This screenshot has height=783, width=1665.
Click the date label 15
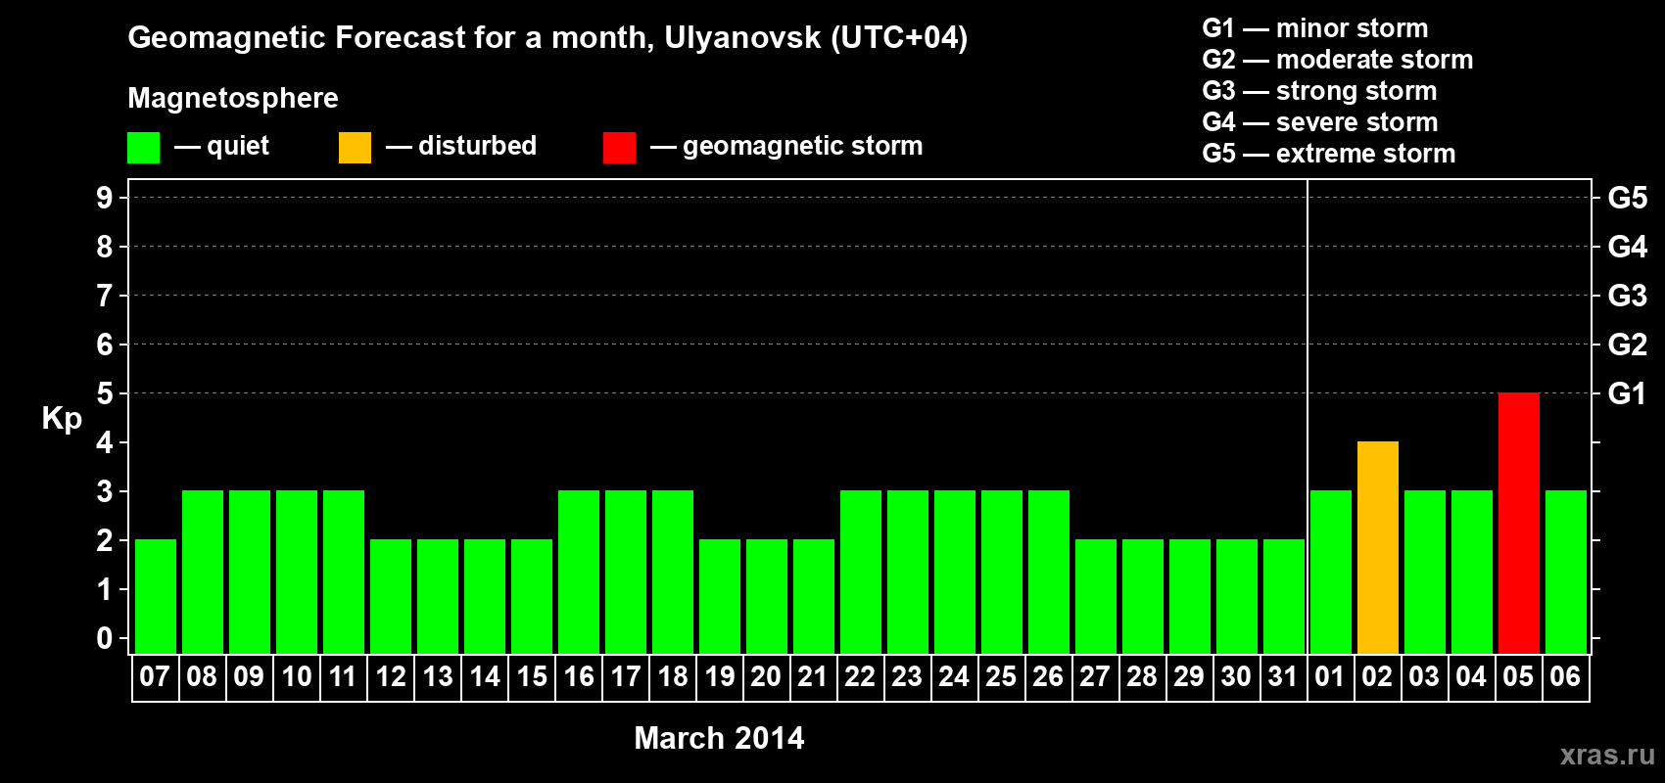pyautogui.click(x=531, y=676)
